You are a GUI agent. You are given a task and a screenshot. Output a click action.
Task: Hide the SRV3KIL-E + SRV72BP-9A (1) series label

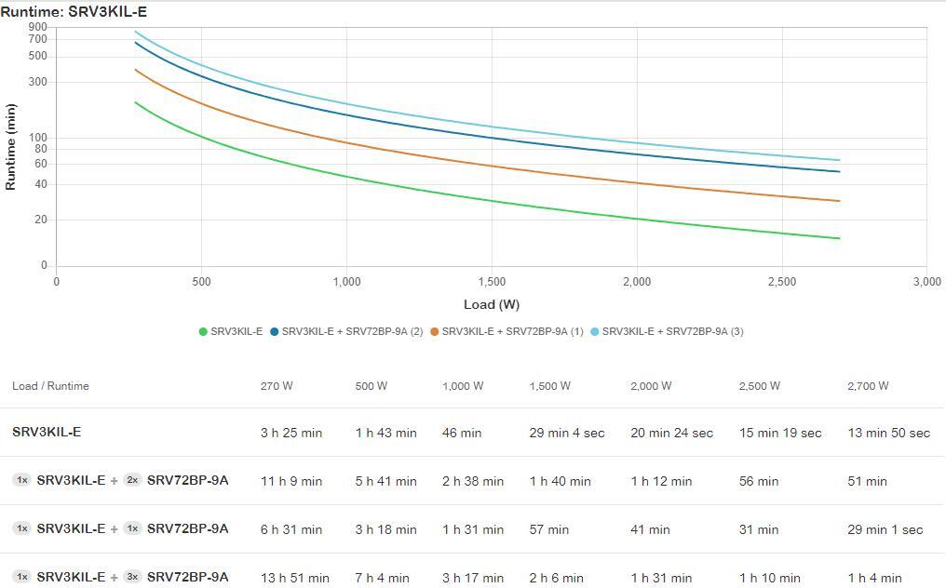[x=512, y=332]
